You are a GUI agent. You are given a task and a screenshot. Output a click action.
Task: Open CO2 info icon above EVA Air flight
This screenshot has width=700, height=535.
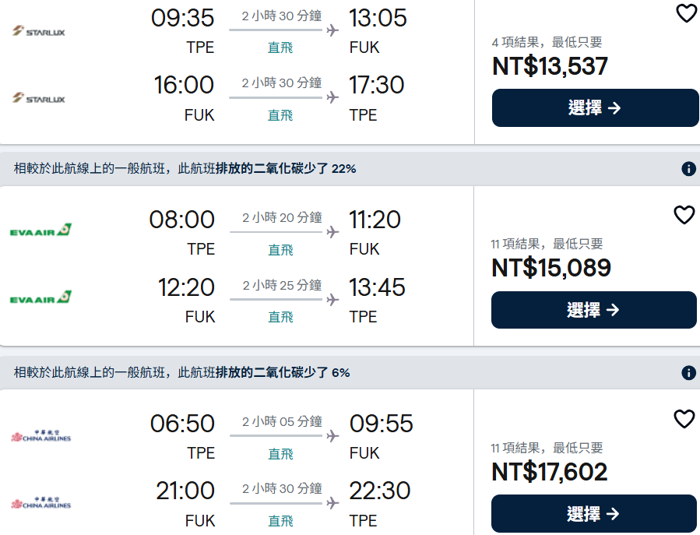click(688, 169)
